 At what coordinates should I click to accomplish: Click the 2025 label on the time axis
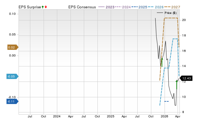click(x=110, y=116)
